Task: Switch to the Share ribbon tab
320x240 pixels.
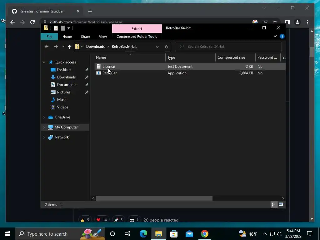Action: coord(85,37)
